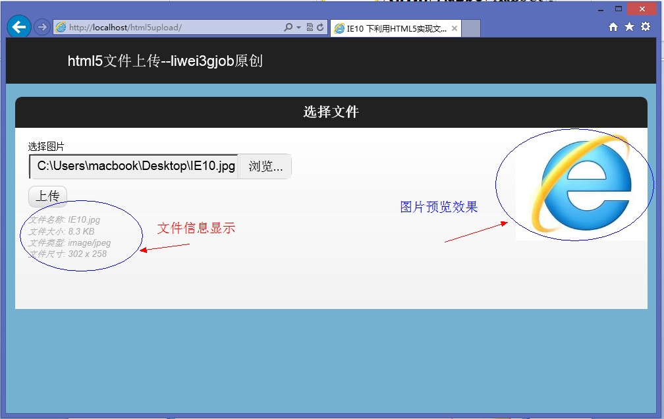The height and width of the screenshot is (419, 664).
Task: Go back with the browser back arrow
Action: pyautogui.click(x=18, y=27)
